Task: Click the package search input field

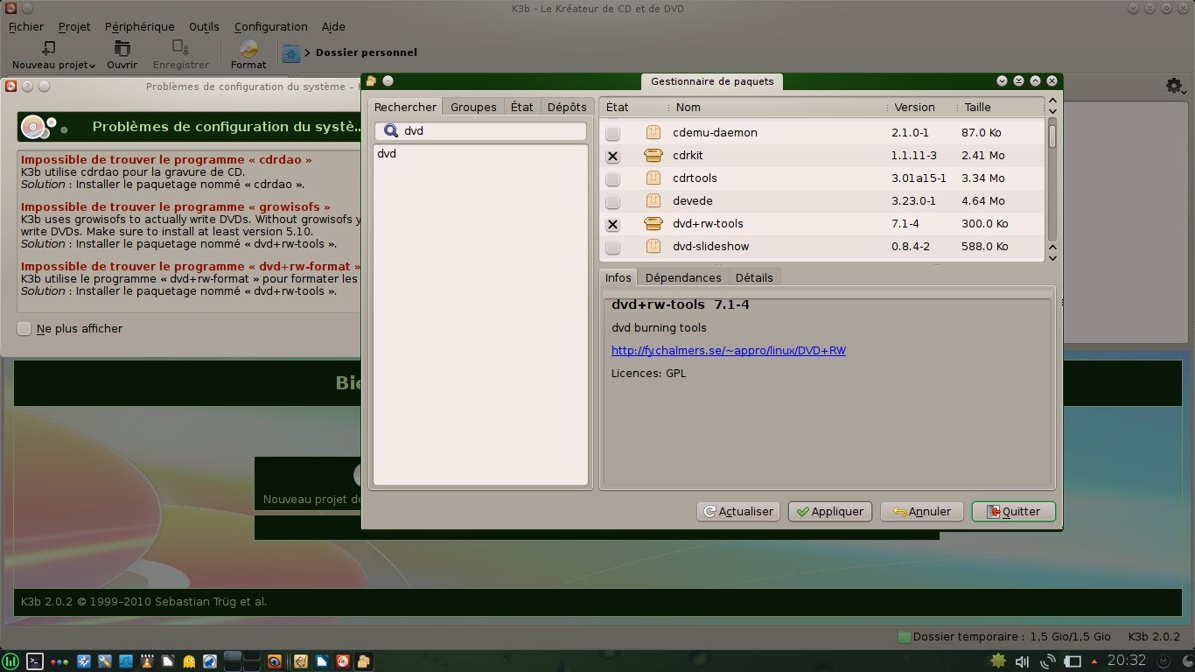Action: click(480, 131)
